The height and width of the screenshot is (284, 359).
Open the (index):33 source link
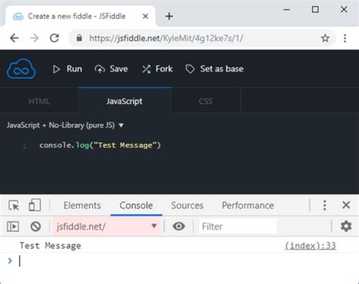point(310,246)
